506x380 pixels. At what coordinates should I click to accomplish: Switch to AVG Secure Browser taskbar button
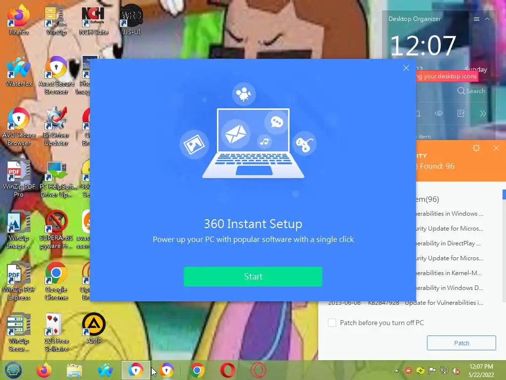pos(135,370)
